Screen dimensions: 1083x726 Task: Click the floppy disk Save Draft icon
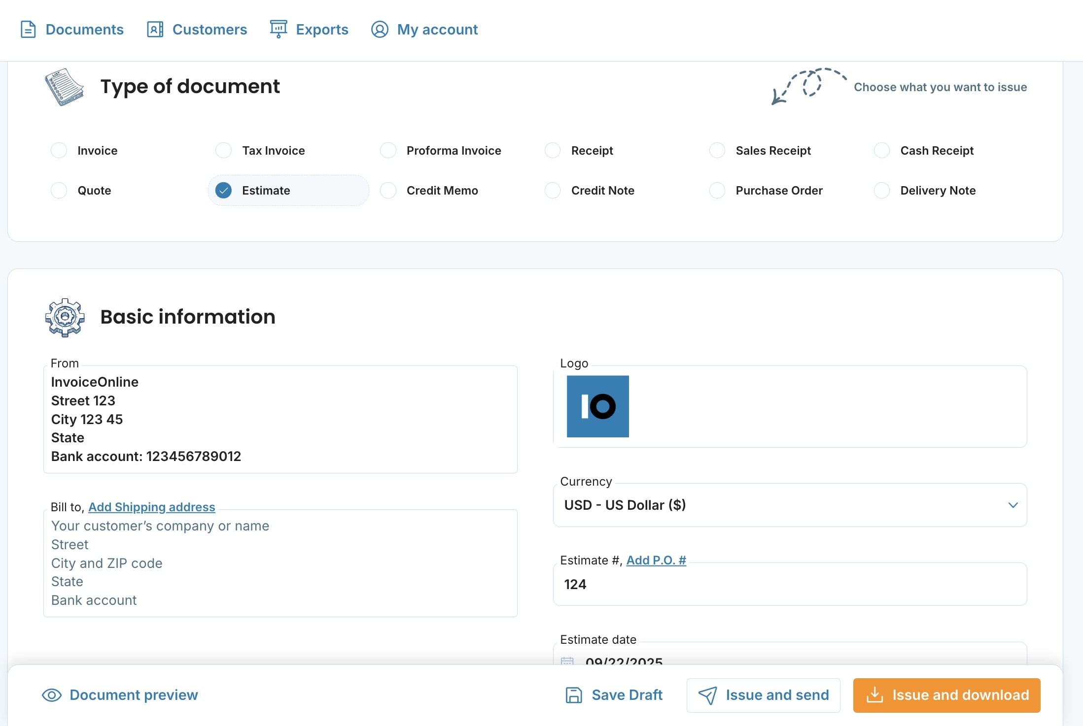[574, 695]
